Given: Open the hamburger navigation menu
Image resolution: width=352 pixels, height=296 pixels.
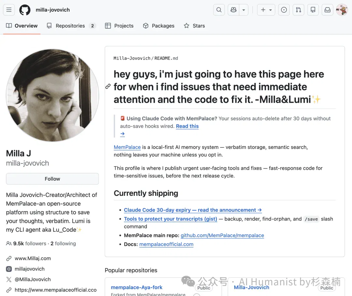Looking at the screenshot, I should tap(9, 10).
